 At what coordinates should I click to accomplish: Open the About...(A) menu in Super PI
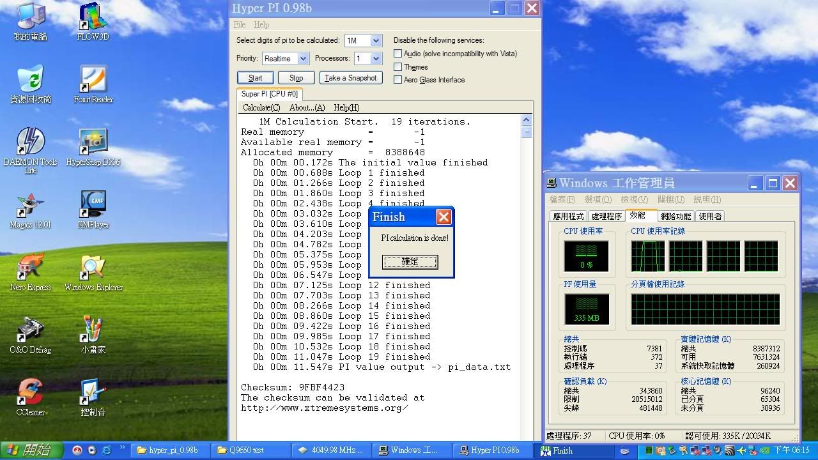[307, 107]
